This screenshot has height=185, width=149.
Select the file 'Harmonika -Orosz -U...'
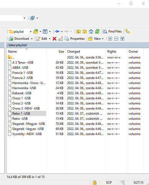(x=27, y=83)
